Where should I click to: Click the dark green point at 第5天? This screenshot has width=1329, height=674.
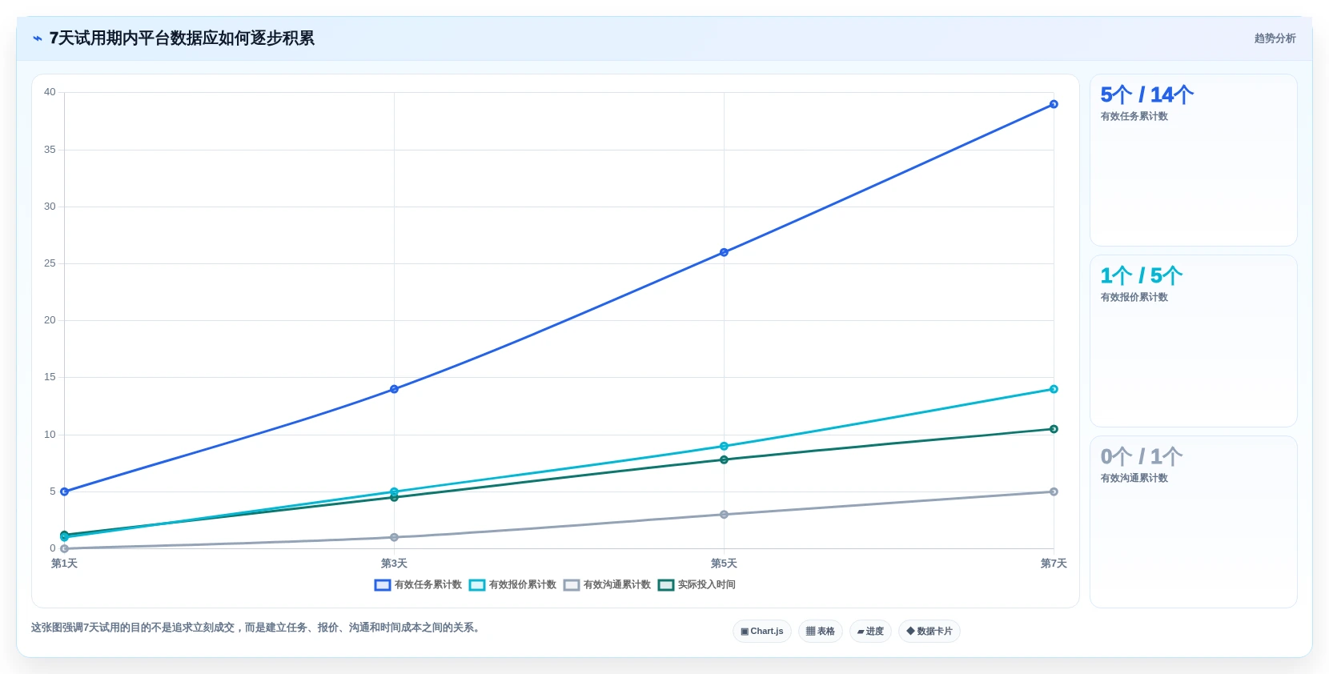pyautogui.click(x=724, y=459)
